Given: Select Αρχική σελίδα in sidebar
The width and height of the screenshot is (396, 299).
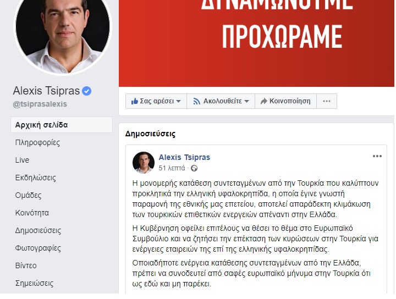Looking at the screenshot, I should pyautogui.click(x=62, y=125).
